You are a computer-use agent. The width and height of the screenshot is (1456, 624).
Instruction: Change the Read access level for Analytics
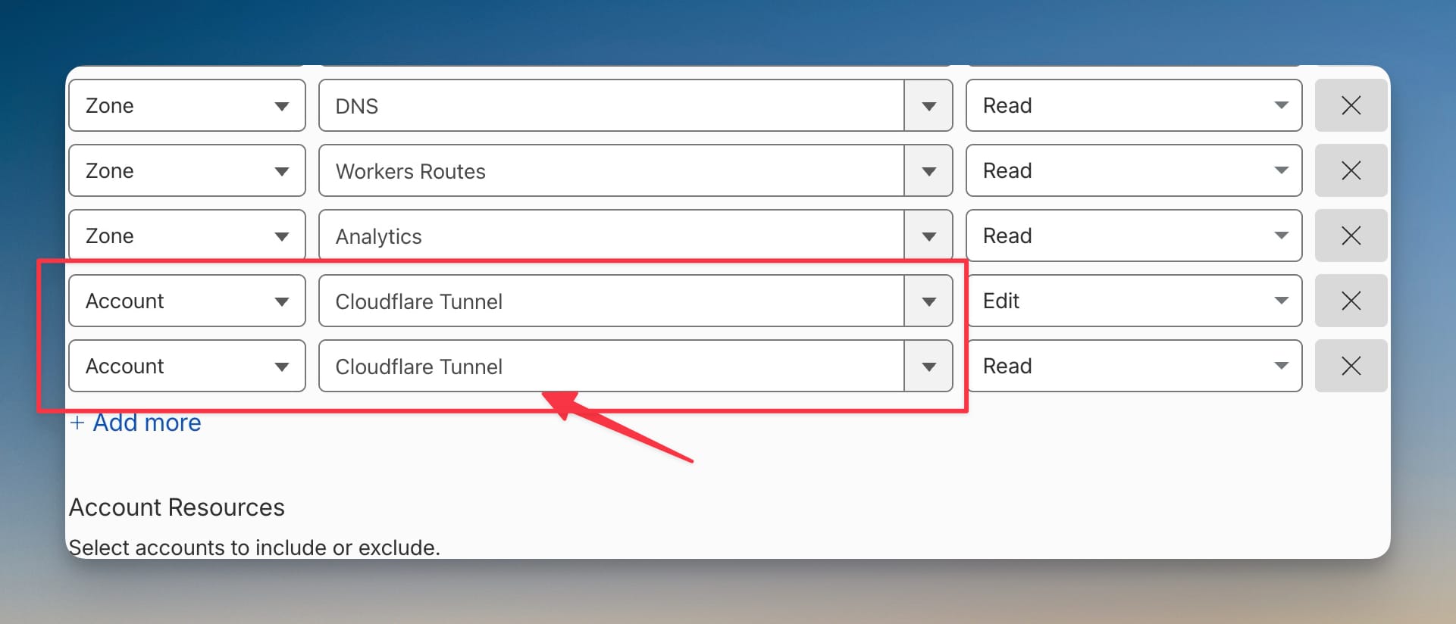point(1134,236)
